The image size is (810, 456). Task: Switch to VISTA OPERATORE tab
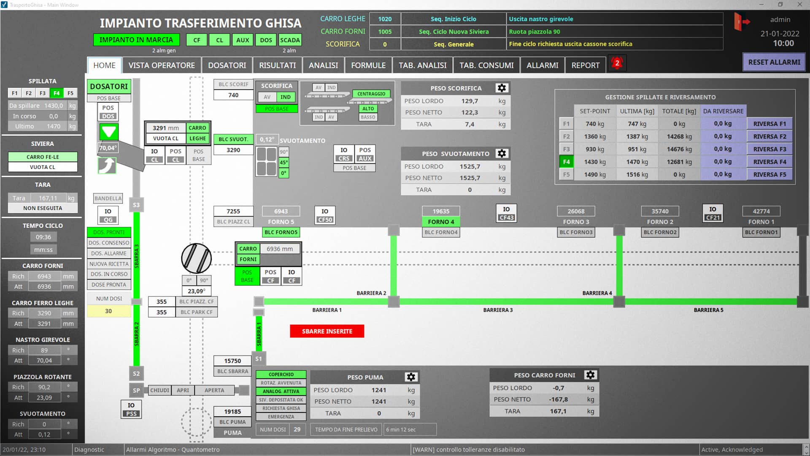coord(162,65)
